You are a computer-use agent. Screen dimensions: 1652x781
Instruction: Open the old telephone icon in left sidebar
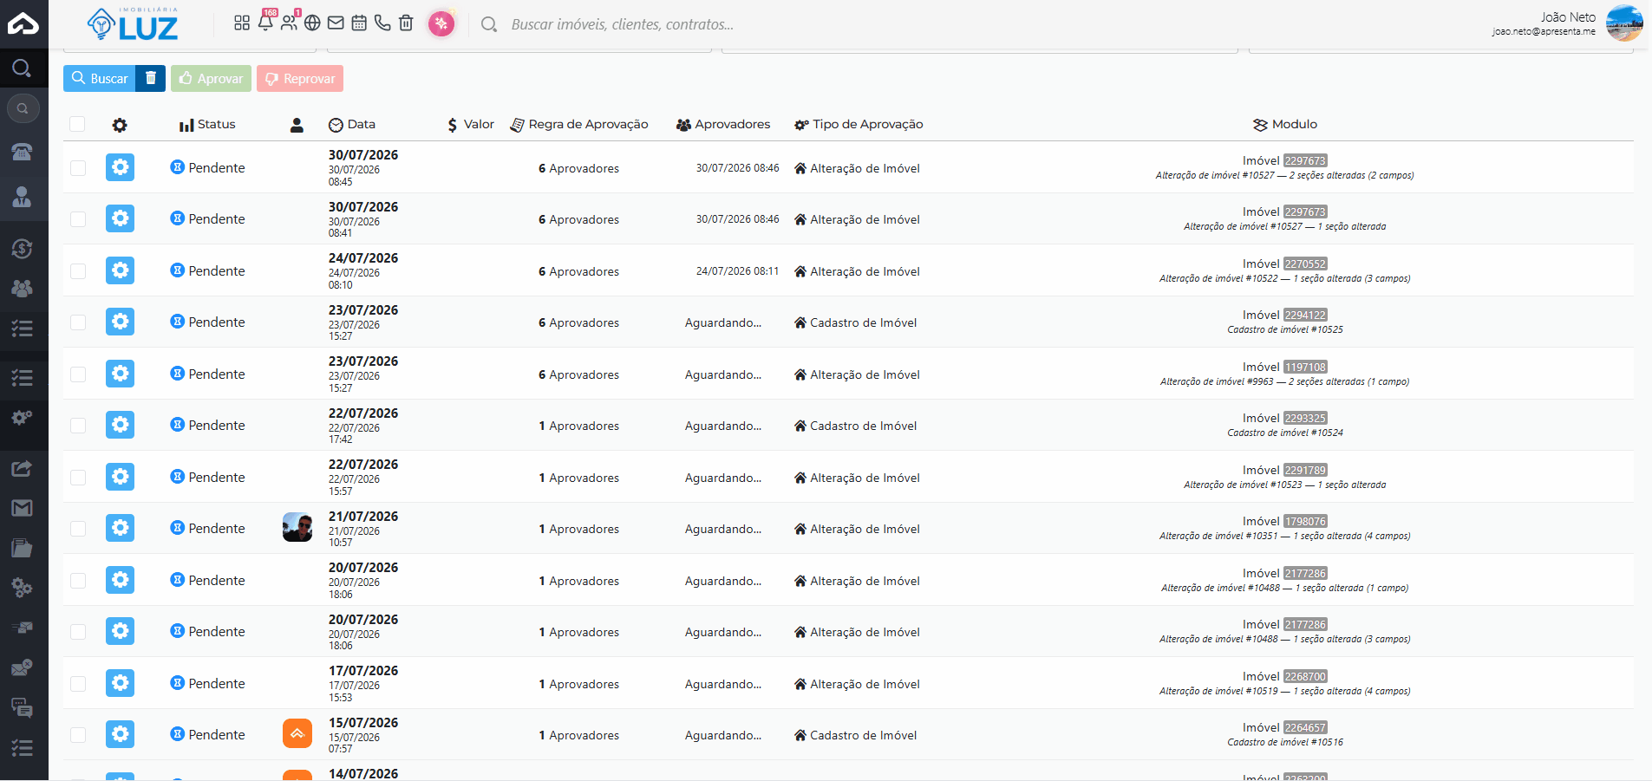point(23,152)
